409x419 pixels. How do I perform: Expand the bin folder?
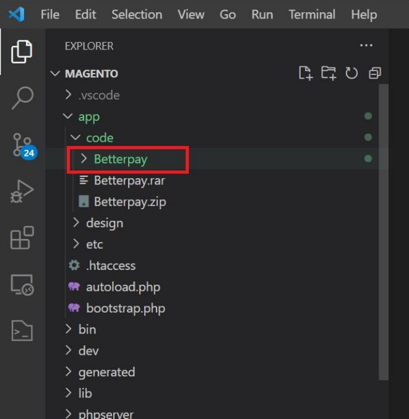tap(69, 329)
